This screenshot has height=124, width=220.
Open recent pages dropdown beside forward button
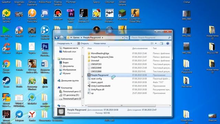coord(65,38)
